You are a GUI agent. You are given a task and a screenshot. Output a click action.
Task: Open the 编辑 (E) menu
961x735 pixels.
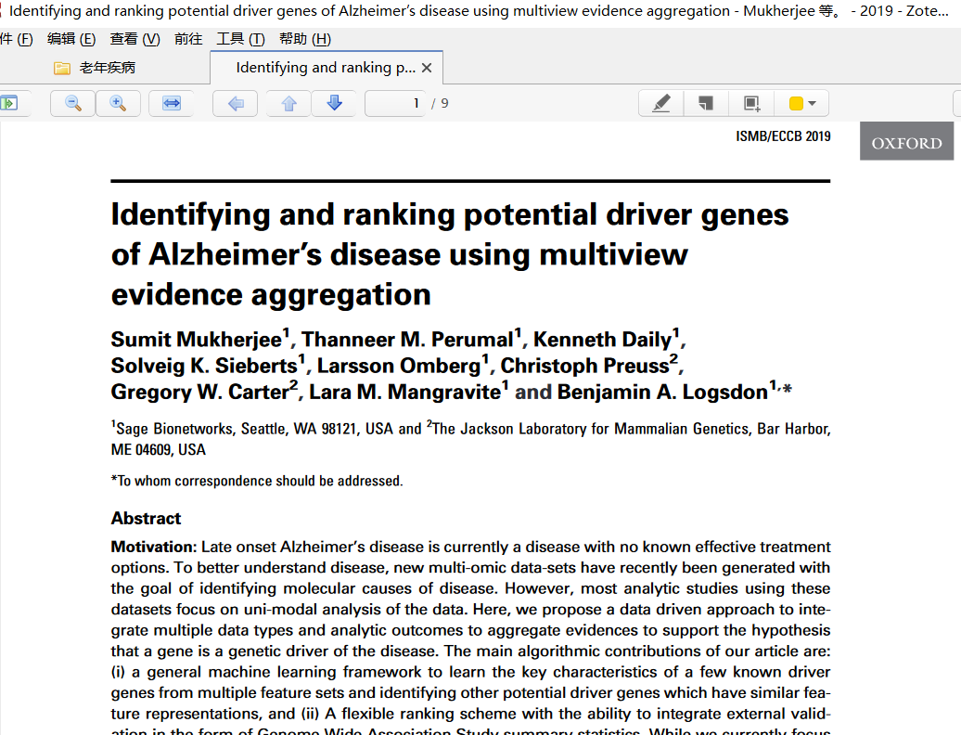coord(71,39)
